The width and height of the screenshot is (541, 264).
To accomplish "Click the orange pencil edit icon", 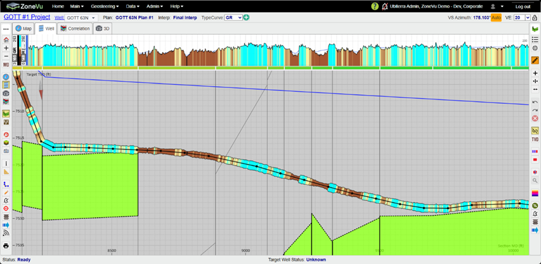I will pos(535,60).
